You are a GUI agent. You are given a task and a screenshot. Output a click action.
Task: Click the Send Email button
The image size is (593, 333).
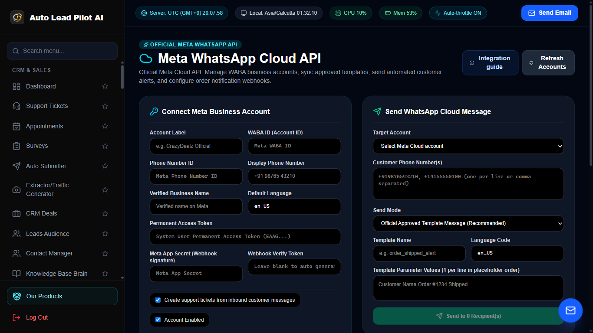[550, 13]
